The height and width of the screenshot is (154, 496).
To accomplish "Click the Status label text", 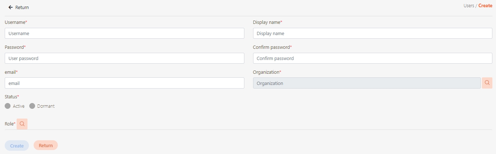I will [x=11, y=97].
